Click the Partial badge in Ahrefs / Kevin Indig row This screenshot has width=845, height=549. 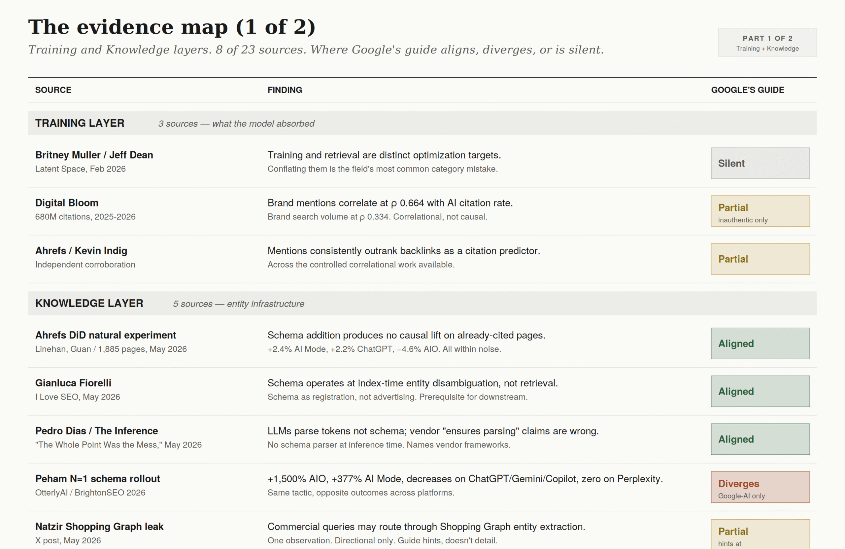tap(760, 259)
